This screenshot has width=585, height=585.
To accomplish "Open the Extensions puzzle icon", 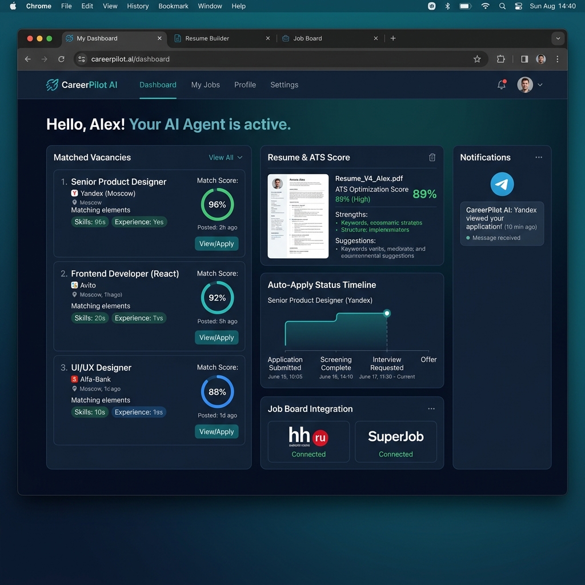I will (500, 59).
